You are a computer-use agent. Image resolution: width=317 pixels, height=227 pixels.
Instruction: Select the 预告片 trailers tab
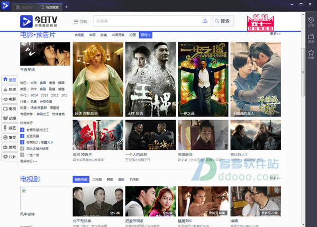click(146, 35)
